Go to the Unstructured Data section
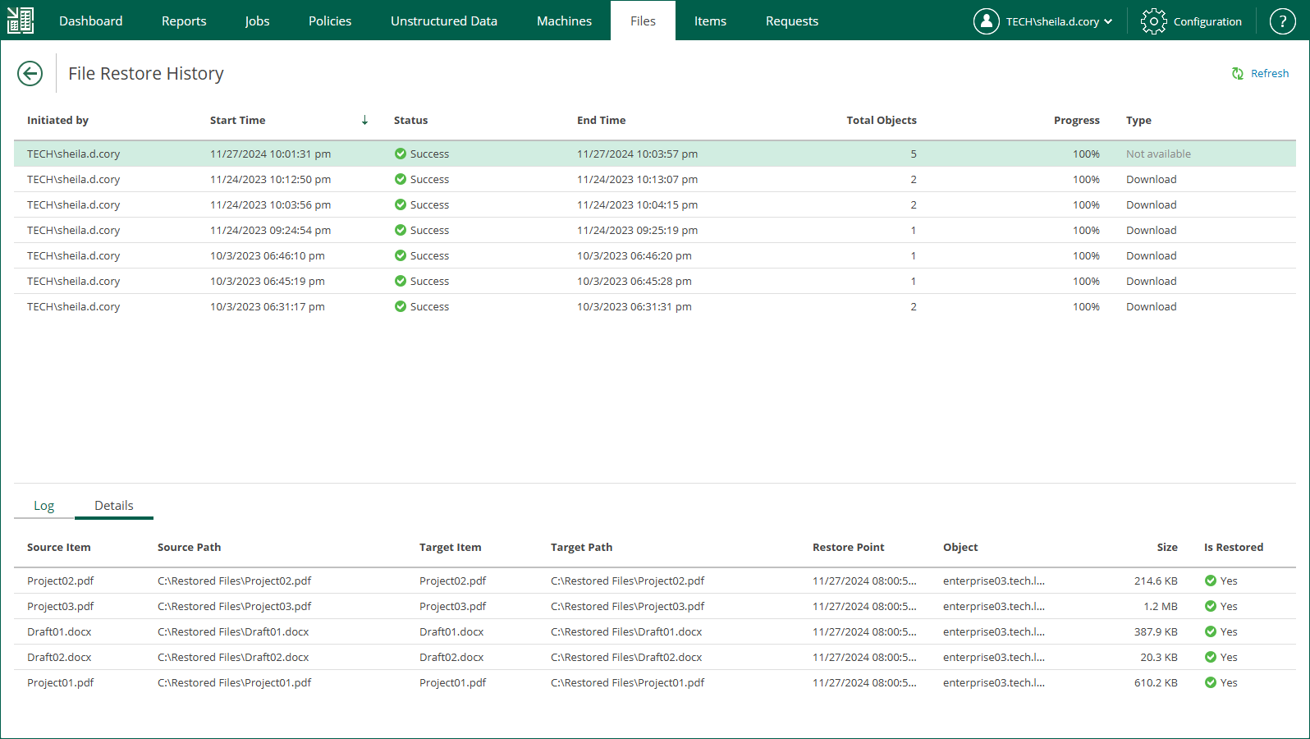Viewport: 1310px width, 739px height. tap(444, 21)
